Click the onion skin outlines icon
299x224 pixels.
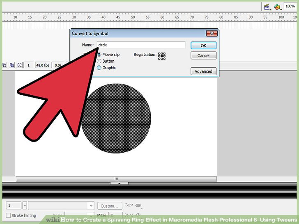click(x=5, y=65)
